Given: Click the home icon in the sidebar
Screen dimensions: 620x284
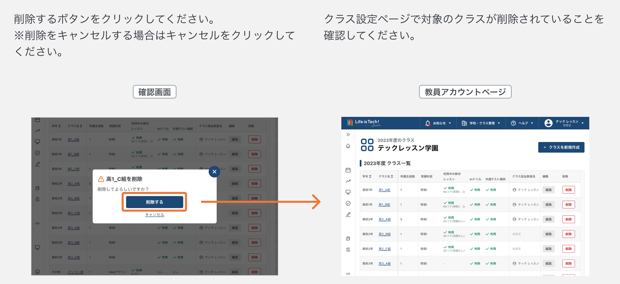Looking at the screenshot, I should click(348, 146).
